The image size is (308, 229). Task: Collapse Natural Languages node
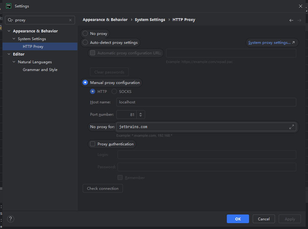pos(14,62)
